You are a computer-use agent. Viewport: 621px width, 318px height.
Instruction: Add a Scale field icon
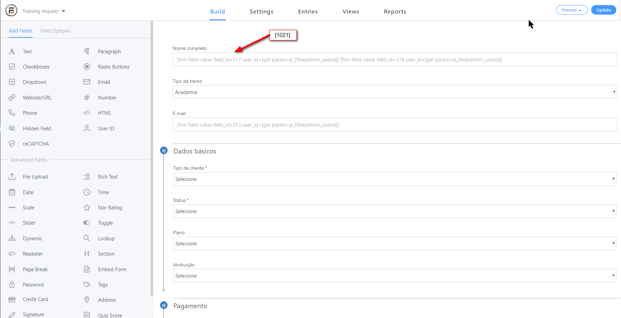12,207
